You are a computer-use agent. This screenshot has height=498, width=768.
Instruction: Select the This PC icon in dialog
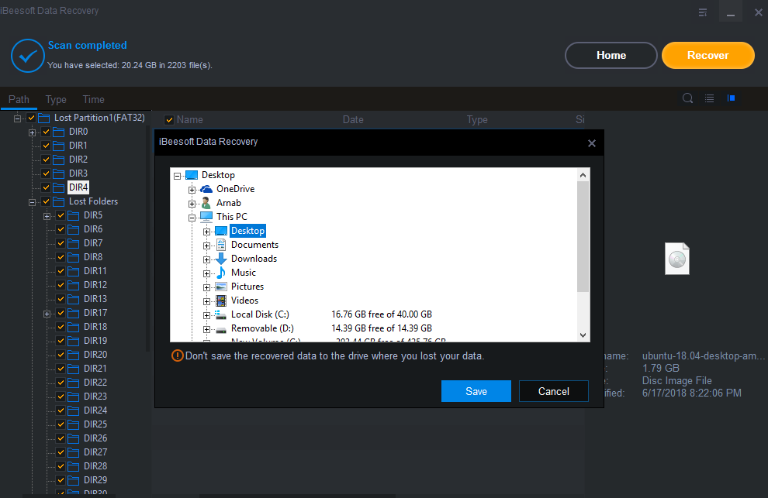click(x=206, y=217)
